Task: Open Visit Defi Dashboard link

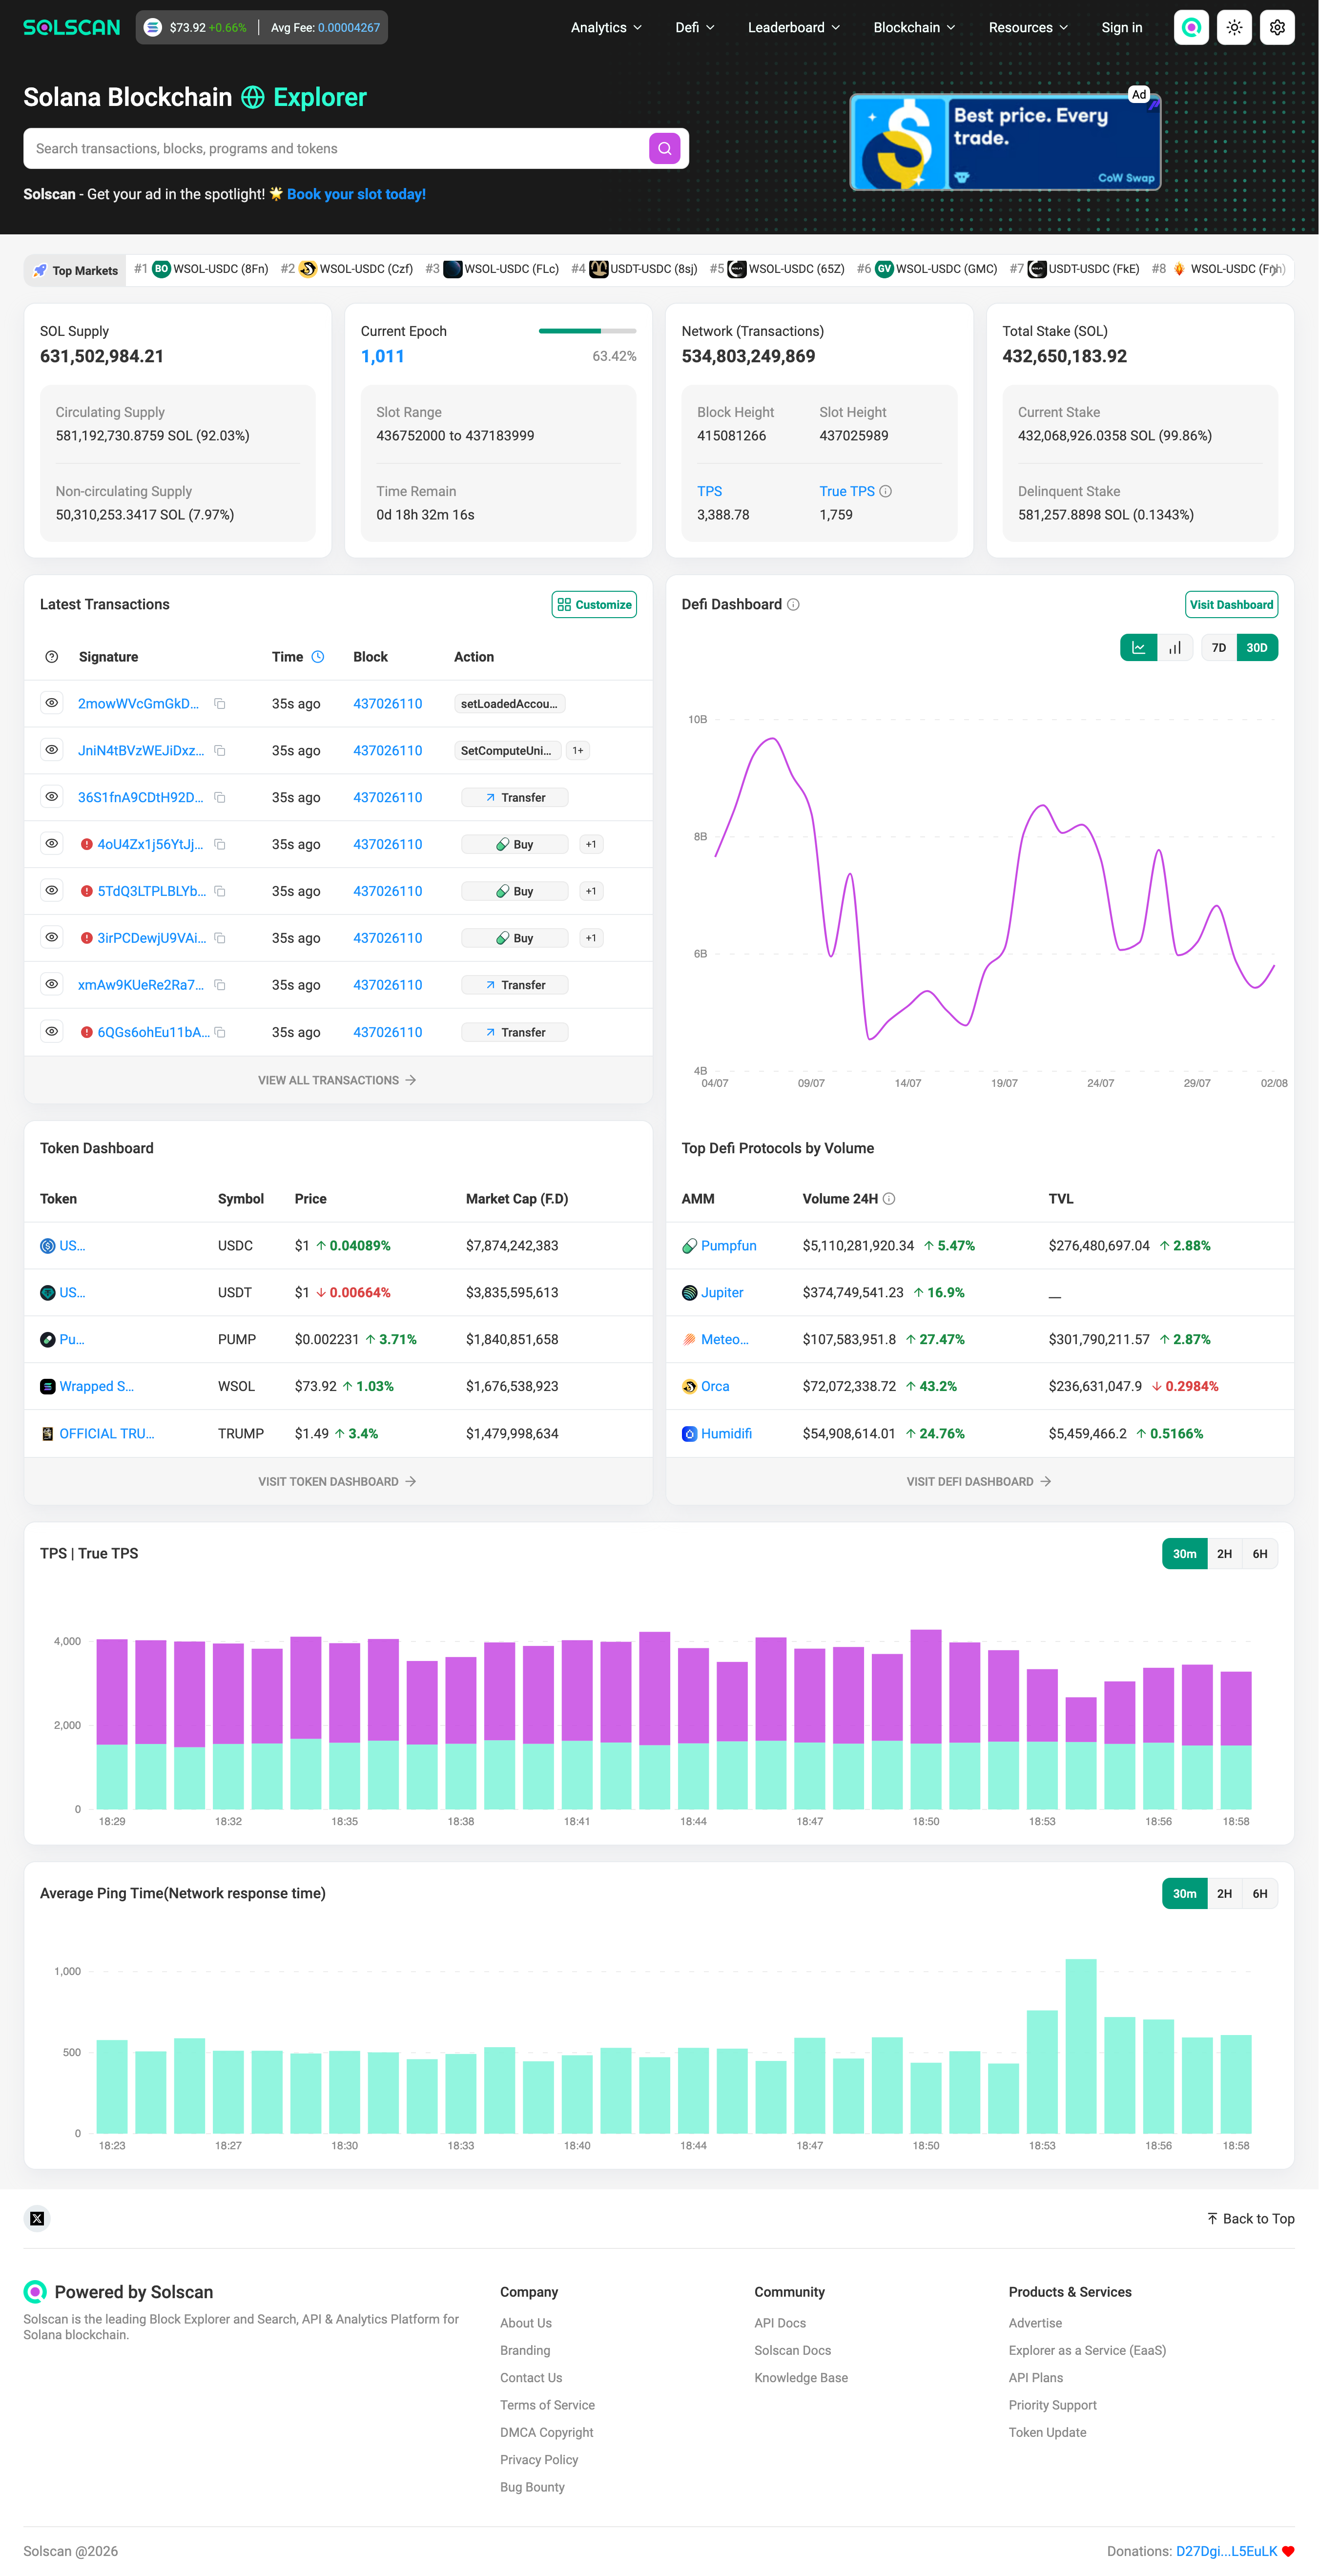Action: [x=979, y=1482]
